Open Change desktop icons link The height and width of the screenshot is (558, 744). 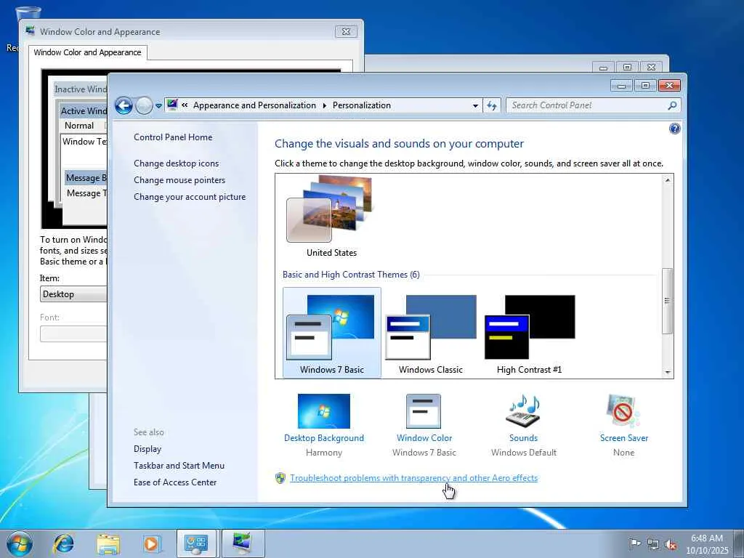[x=176, y=163]
